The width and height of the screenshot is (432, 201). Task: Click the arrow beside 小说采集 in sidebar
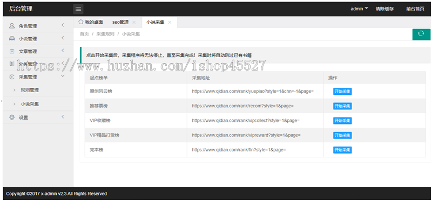15,104
